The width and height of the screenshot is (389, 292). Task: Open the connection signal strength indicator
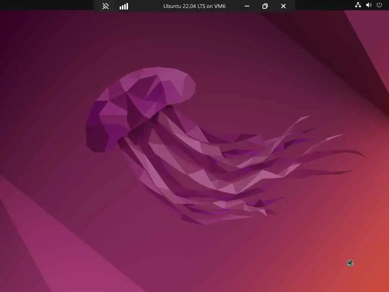[124, 6]
